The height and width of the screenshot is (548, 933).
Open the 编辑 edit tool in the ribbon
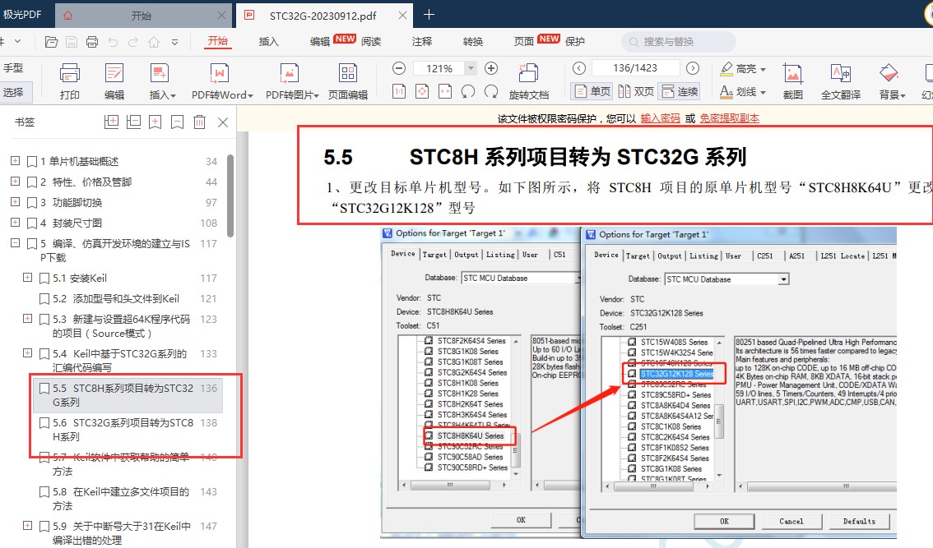(x=114, y=81)
